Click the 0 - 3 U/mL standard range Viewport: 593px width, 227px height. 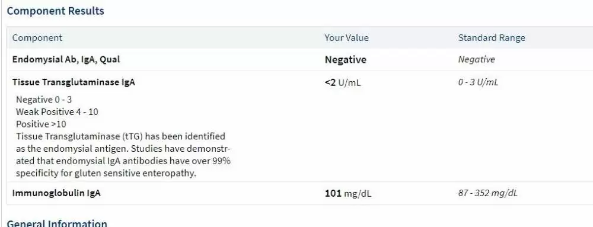click(x=478, y=82)
